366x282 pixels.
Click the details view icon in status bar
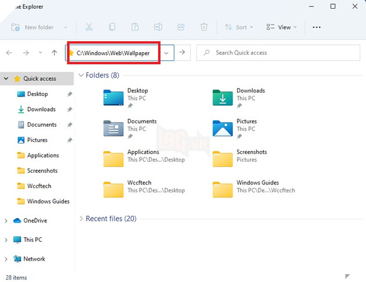[347, 276]
